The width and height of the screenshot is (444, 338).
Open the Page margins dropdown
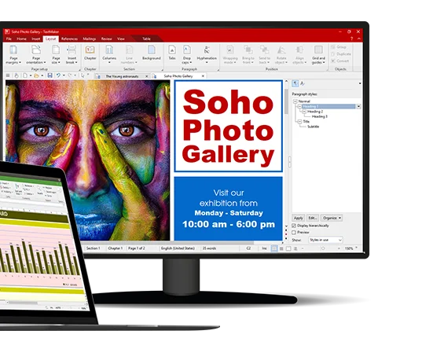click(13, 55)
